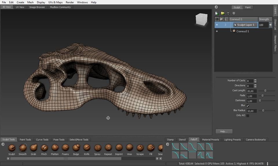Viewport: 278px width, 166px height.
Task: Open the Pose Tools tab
Action: (59, 139)
